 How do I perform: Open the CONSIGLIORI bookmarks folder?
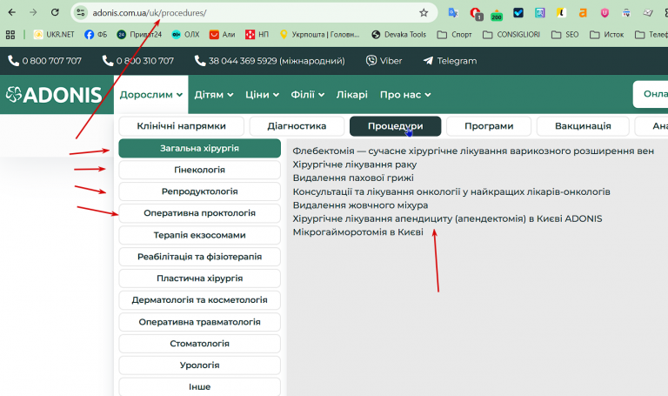pyautogui.click(x=511, y=35)
